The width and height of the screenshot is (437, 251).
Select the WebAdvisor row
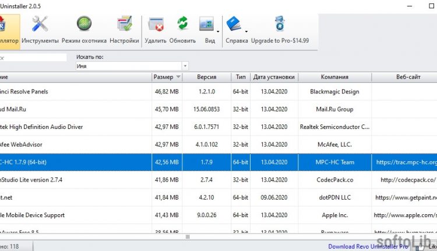[x=218, y=145]
